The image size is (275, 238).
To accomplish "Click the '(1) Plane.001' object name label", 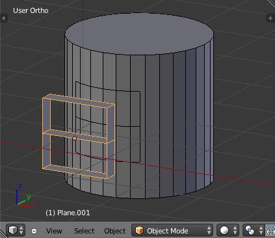I will [x=68, y=213].
